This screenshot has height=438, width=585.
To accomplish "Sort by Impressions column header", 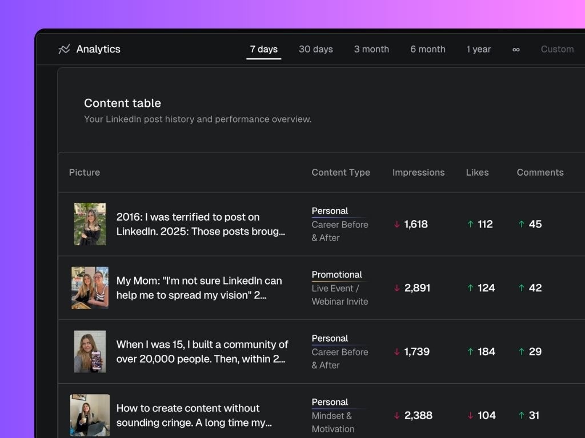I will point(419,172).
